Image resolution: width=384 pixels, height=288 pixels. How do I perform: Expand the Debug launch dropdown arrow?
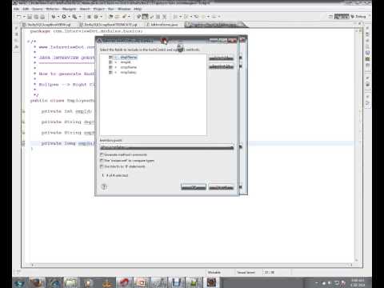click(x=58, y=17)
